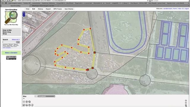Click the top round icon at panel right edge

tap(186, 100)
